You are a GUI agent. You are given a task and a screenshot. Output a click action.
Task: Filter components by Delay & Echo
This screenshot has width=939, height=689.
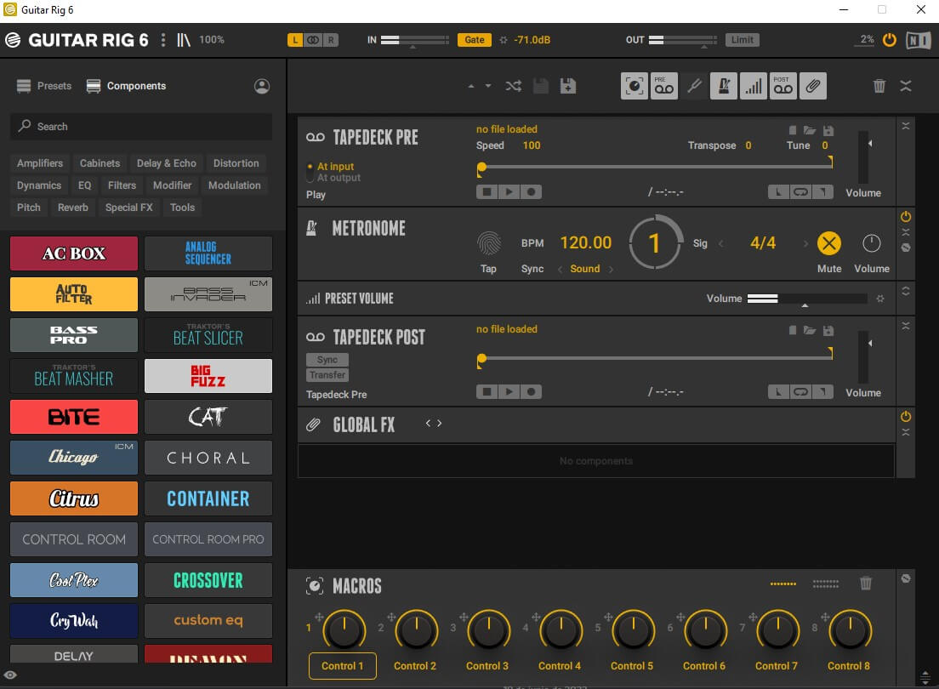167,163
